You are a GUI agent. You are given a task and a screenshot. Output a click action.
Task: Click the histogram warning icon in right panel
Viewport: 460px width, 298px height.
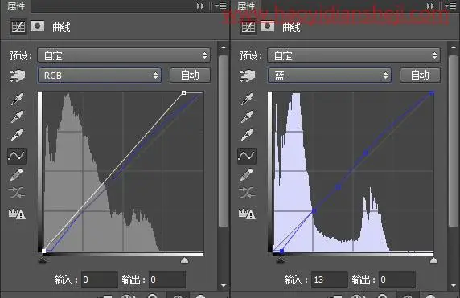(x=247, y=214)
